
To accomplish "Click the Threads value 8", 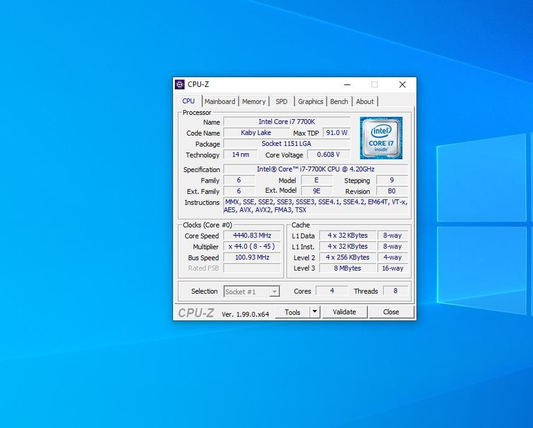I will point(395,291).
